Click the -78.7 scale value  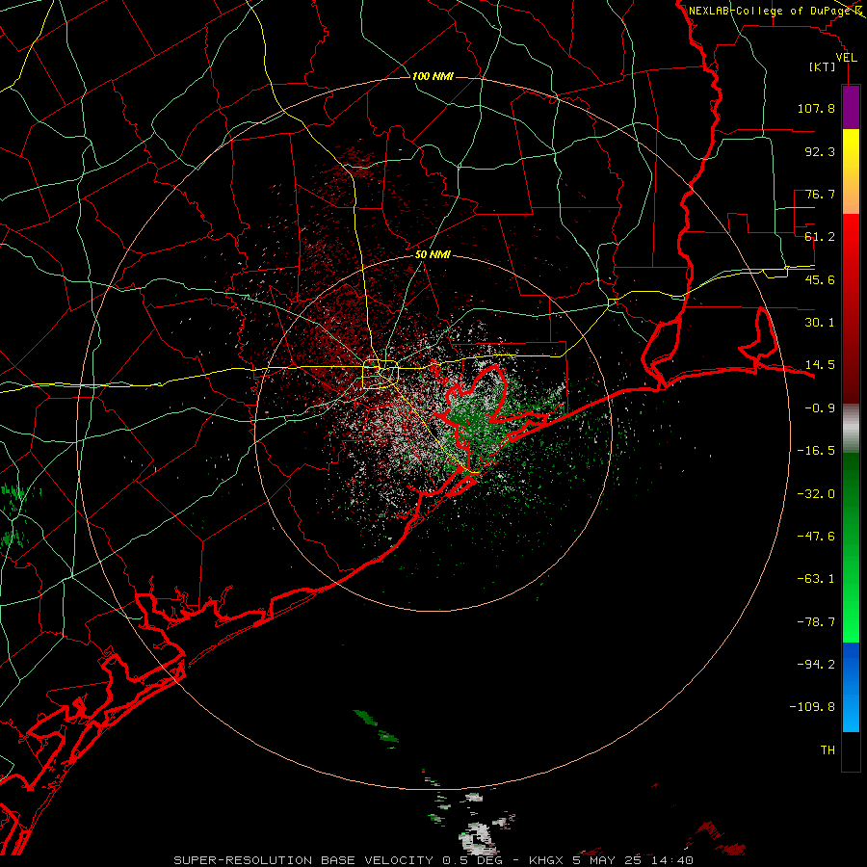(x=816, y=622)
